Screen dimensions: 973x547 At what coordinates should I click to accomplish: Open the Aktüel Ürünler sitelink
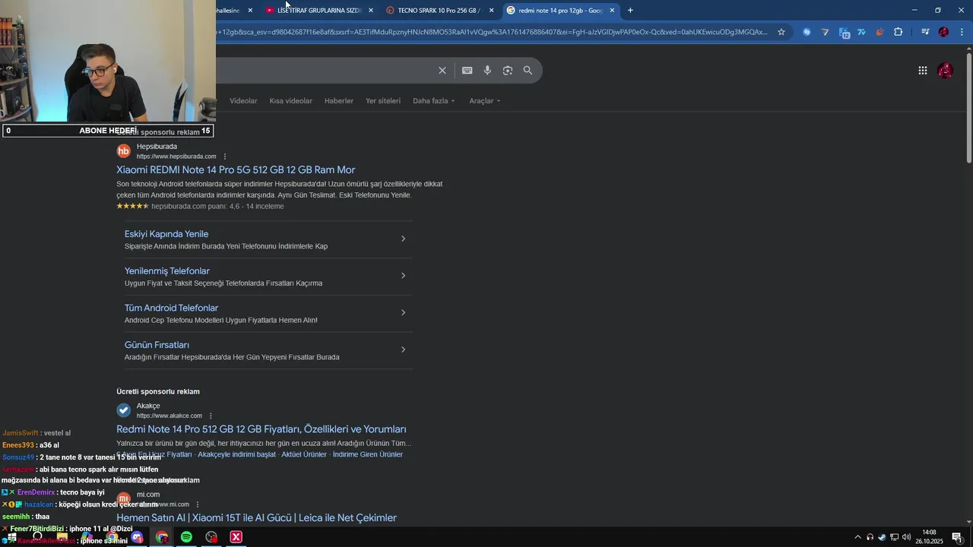[304, 454]
